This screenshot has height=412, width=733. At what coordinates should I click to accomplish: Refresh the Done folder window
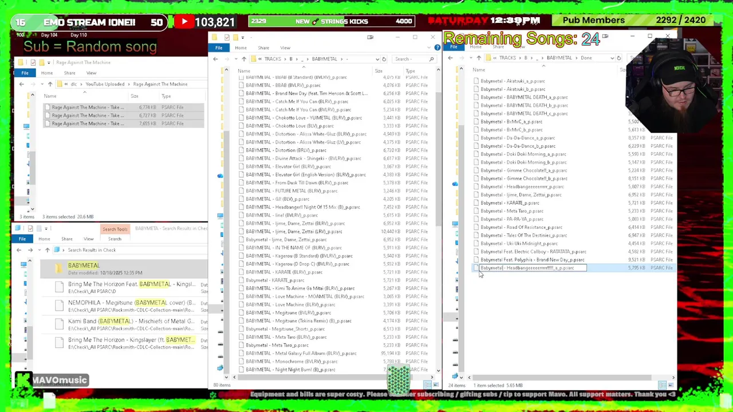point(618,58)
